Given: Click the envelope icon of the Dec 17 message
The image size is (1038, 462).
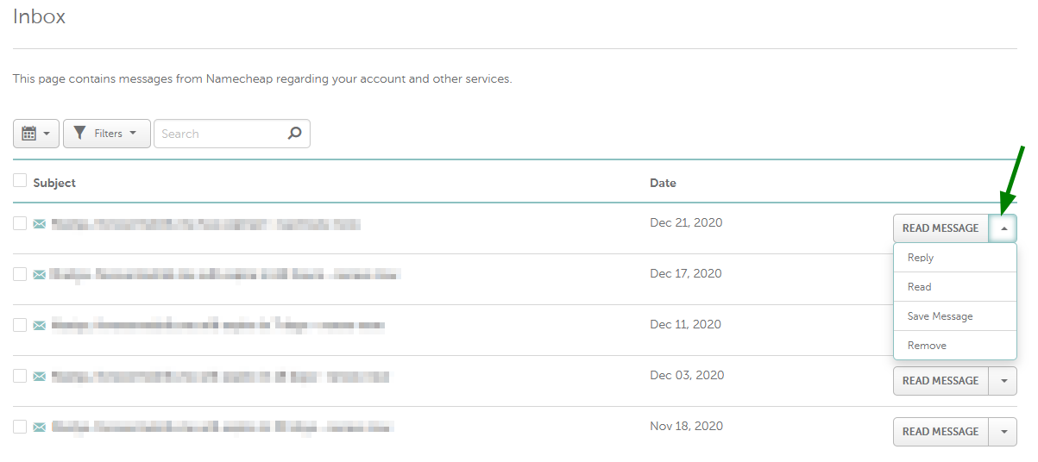Looking at the screenshot, I should point(39,275).
